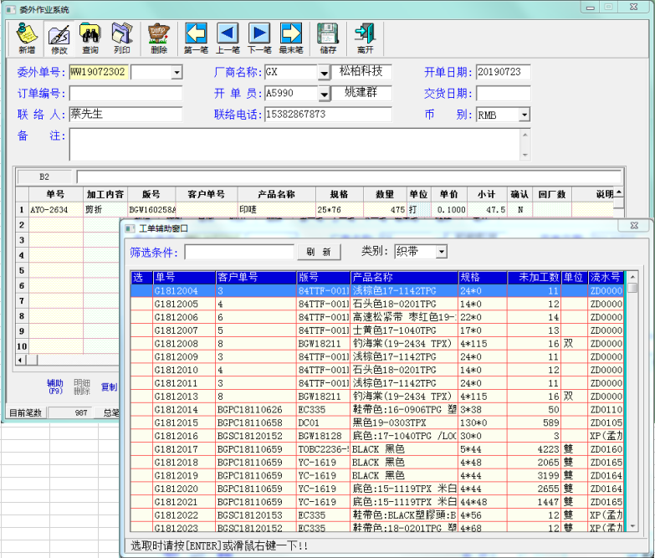Click scroll-down arrow of 备注 box
The image size is (655, 558).
(525, 155)
